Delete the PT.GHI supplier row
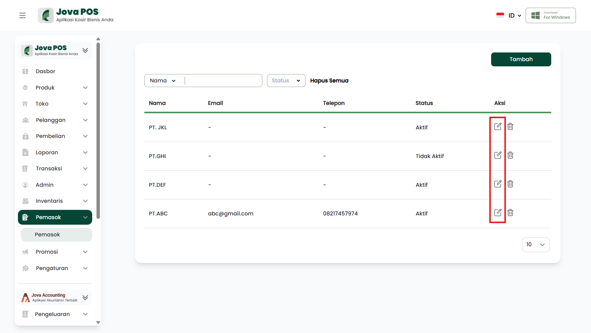 pyautogui.click(x=510, y=155)
